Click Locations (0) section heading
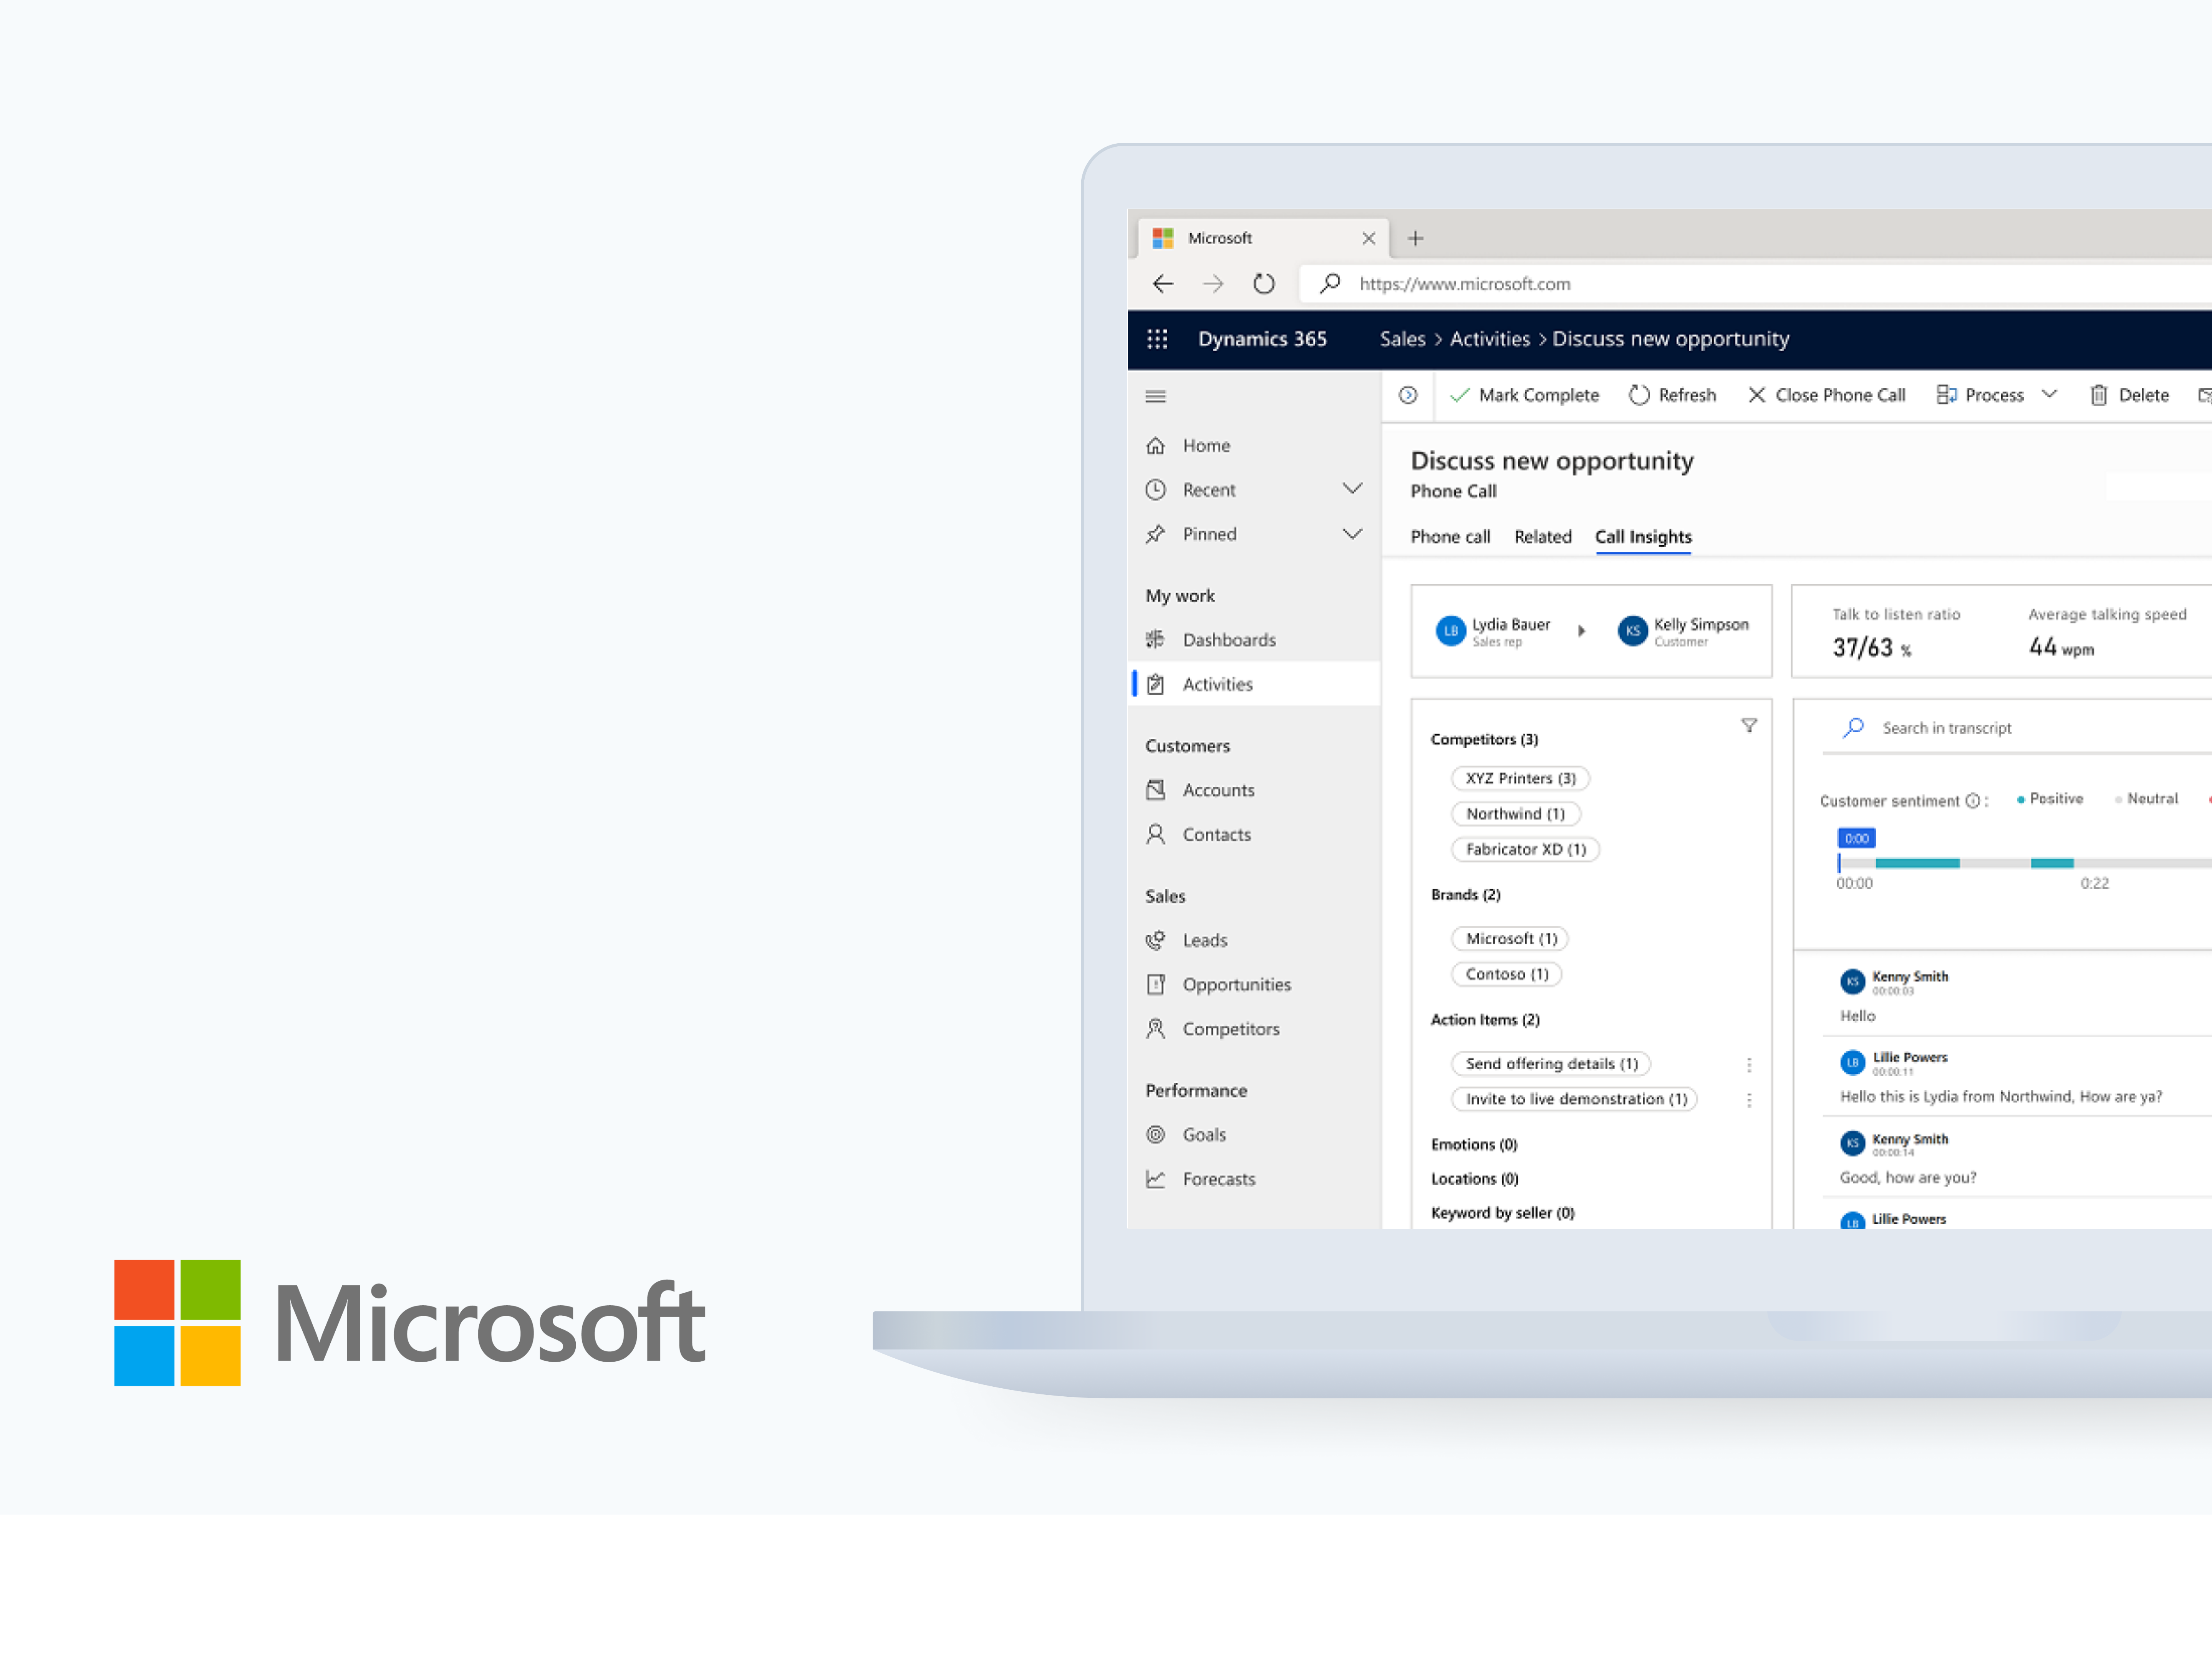Screen dimensions: 2212x1659 pos(1474,1179)
